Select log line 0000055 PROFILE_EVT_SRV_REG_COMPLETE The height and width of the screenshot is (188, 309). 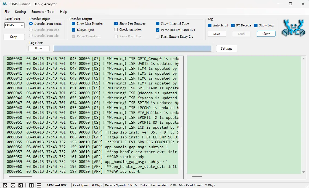(x=92, y=142)
